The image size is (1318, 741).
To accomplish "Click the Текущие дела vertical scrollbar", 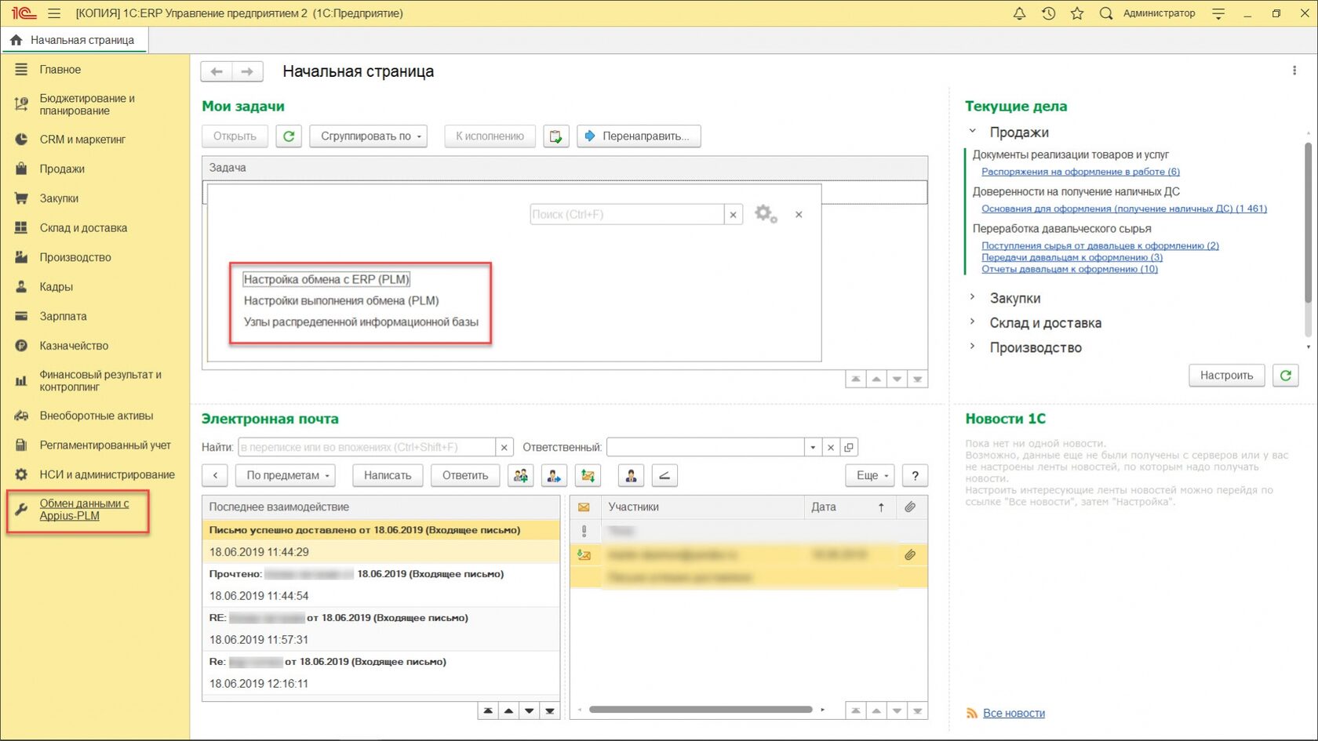I will click(1308, 222).
